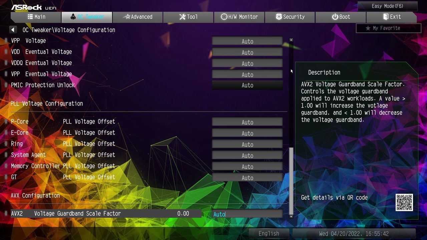Go to the H/W Monitor tab
Image resolution: width=427 pixels, height=240 pixels.
[239, 17]
